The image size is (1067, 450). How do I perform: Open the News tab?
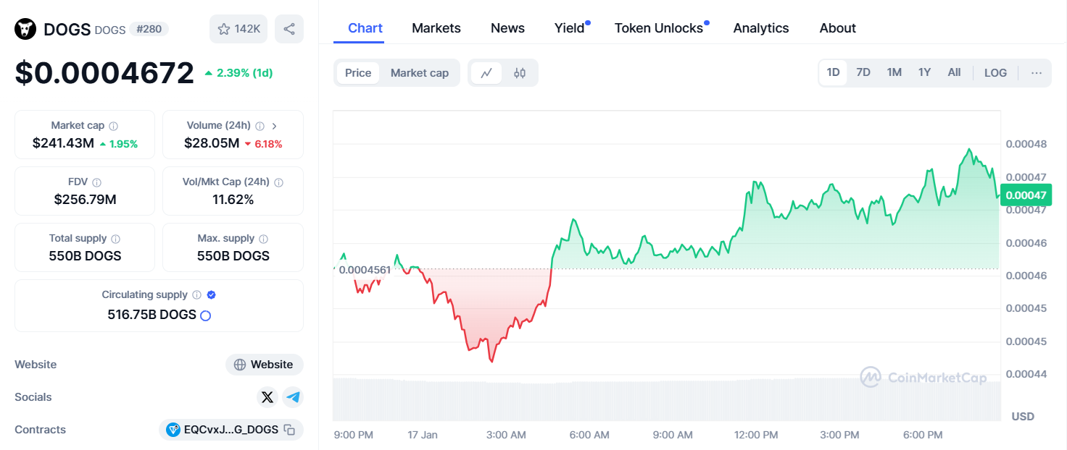pyautogui.click(x=507, y=28)
